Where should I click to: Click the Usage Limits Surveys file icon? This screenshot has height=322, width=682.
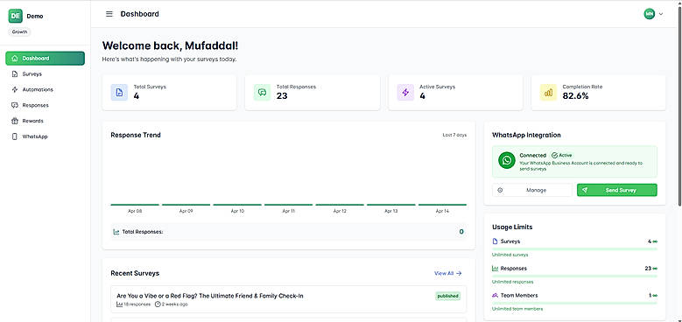tap(495, 241)
